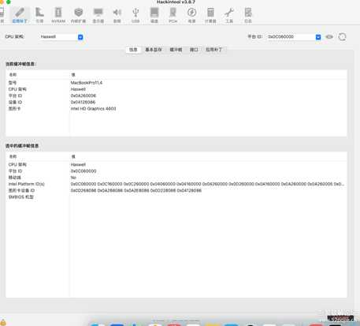This screenshot has height=326, width=360.
Task: Open the Disks (磁盘) toolbar section
Action: [154, 15]
